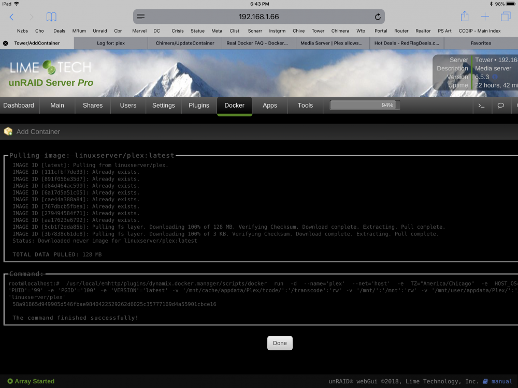
Task: Open the Main menu item
Action: tap(57, 105)
